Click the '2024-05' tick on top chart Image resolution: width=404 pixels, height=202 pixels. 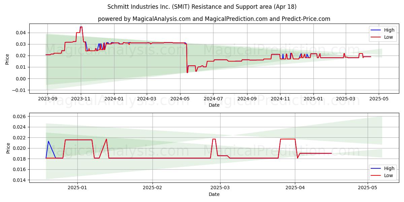pyautogui.click(x=180, y=99)
